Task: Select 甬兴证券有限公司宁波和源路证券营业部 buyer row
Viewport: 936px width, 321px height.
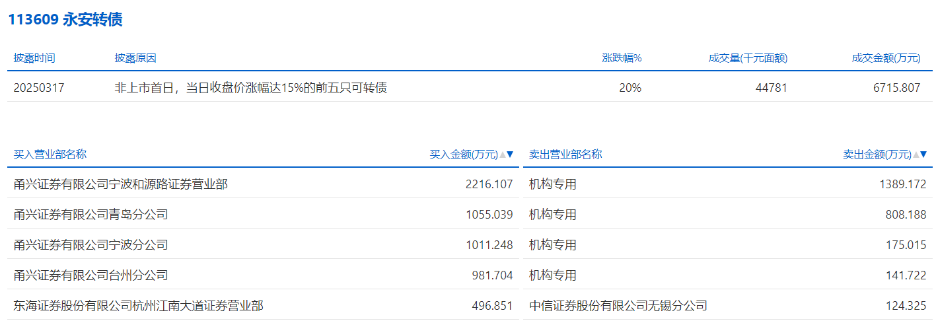Action: point(121,184)
